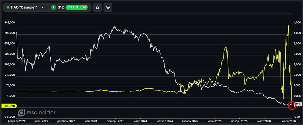The width and height of the screenshot is (303, 125).
Task: Select the октябрь 2023 date label
Action: click(x=116, y=121)
